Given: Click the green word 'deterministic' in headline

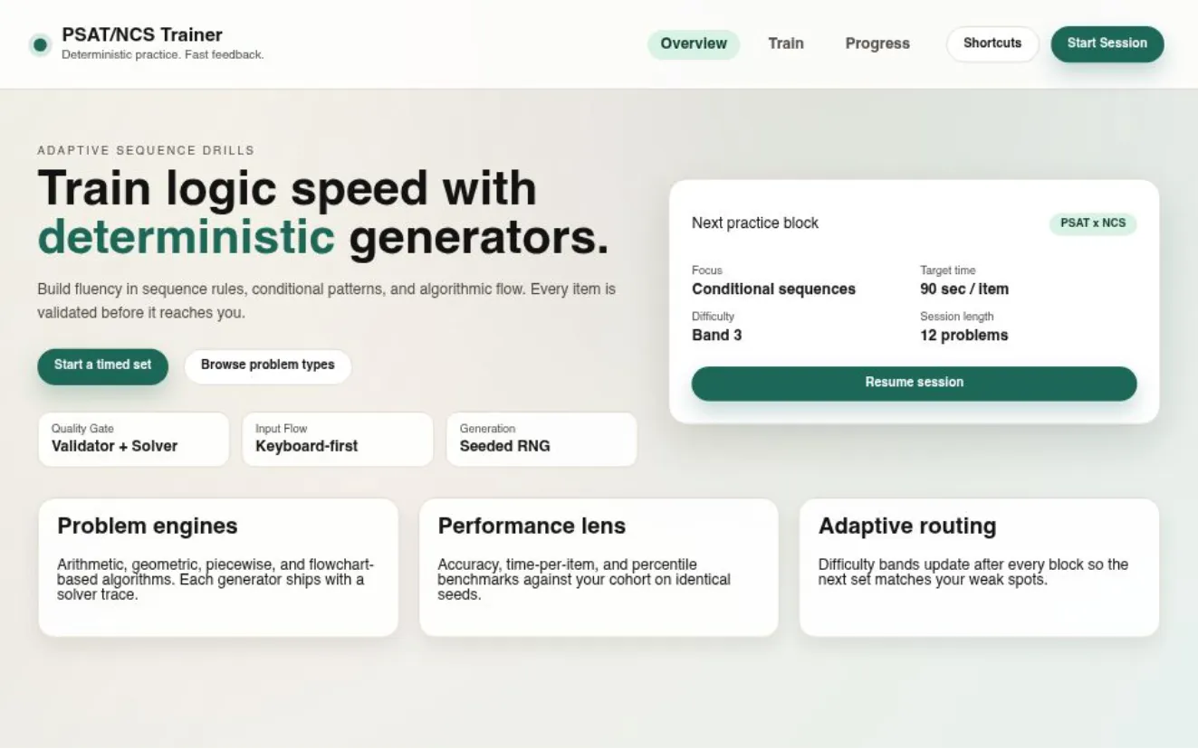Looking at the screenshot, I should pyautogui.click(x=187, y=237).
